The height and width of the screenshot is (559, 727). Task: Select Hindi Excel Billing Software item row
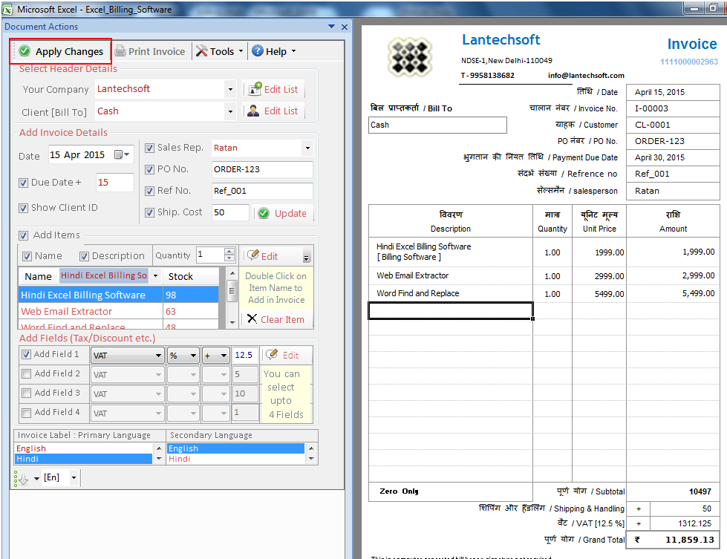118,295
